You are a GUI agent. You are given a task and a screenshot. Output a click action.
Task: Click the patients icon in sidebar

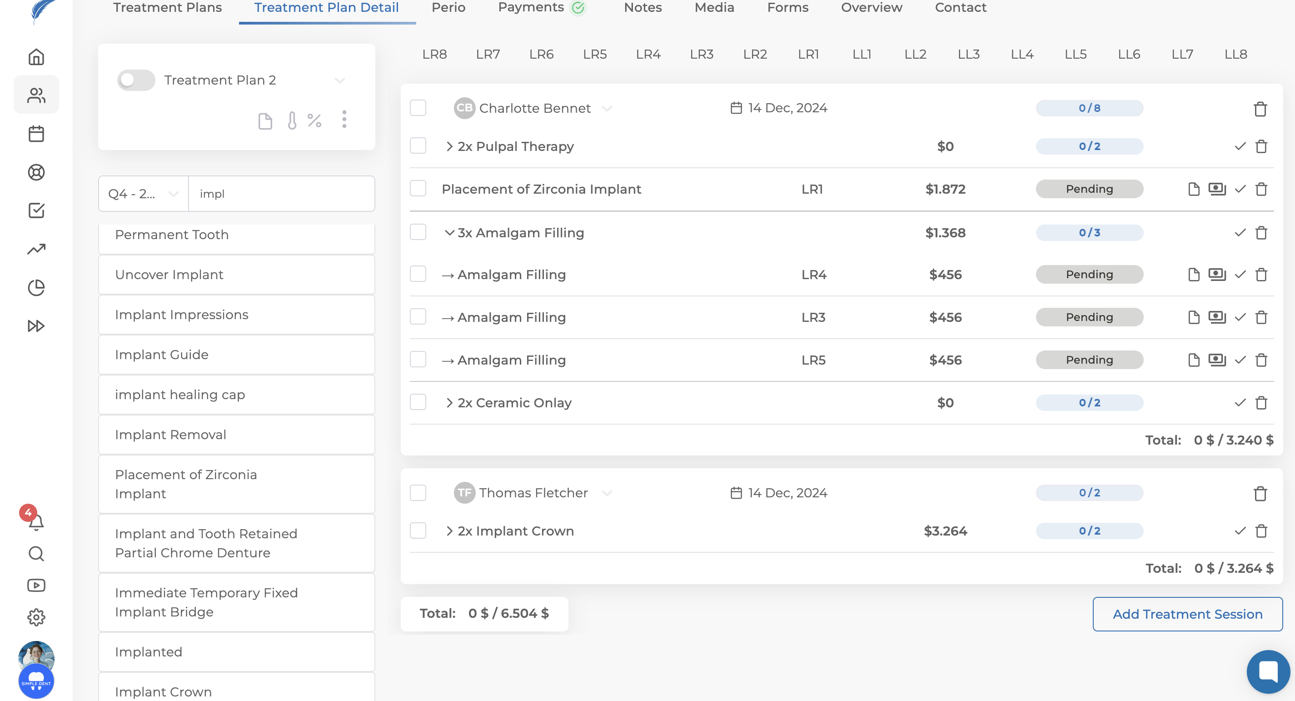tap(36, 95)
